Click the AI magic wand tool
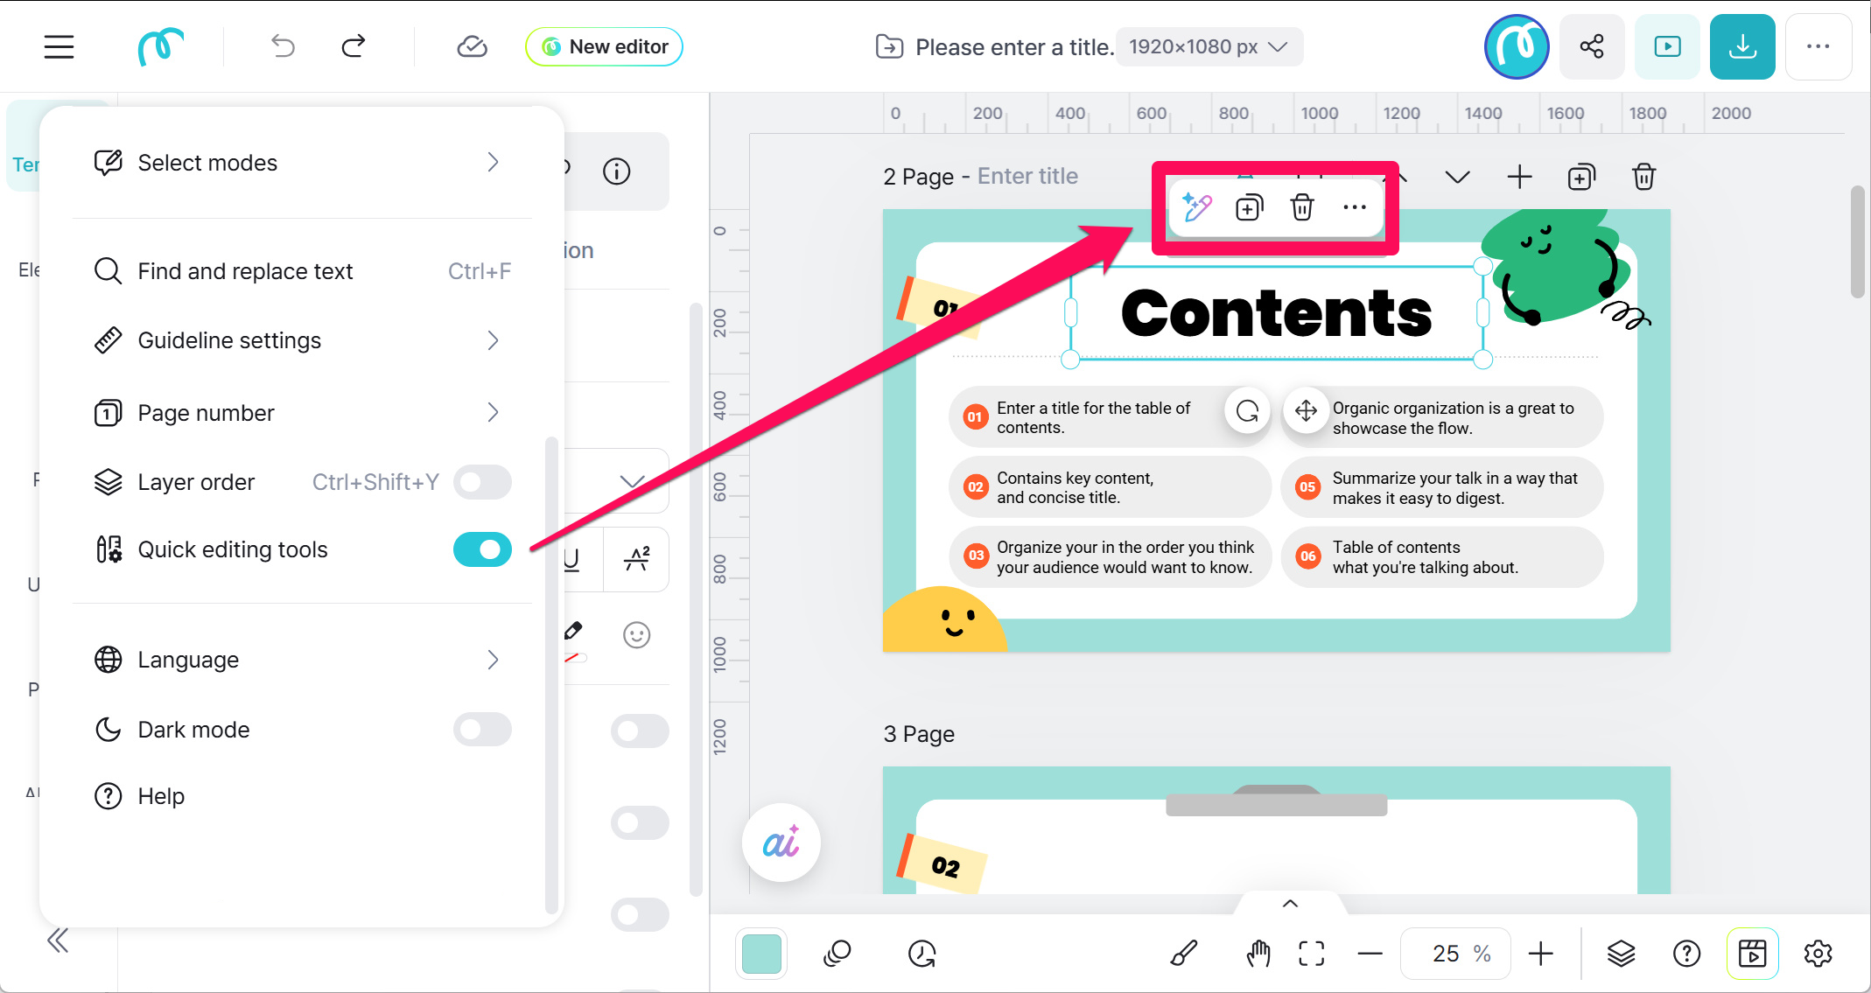This screenshot has height=993, width=1871. coord(1196,208)
